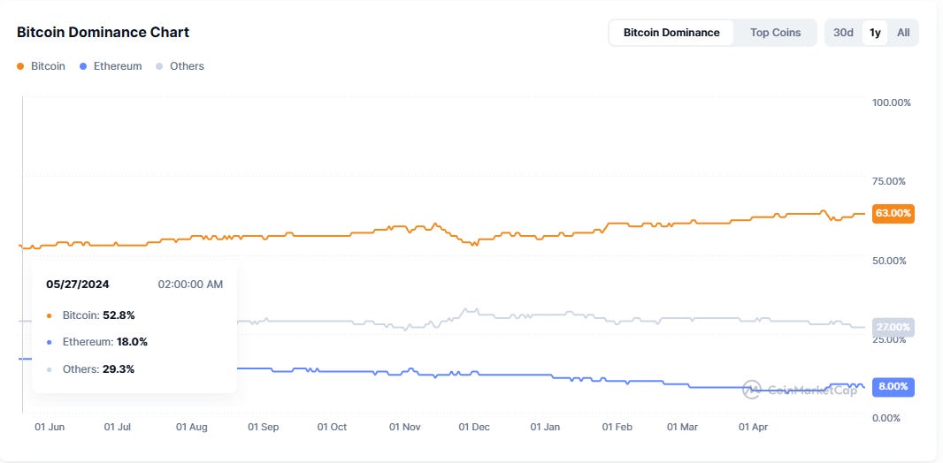Click the 100.00% y-axis label

pos(892,102)
